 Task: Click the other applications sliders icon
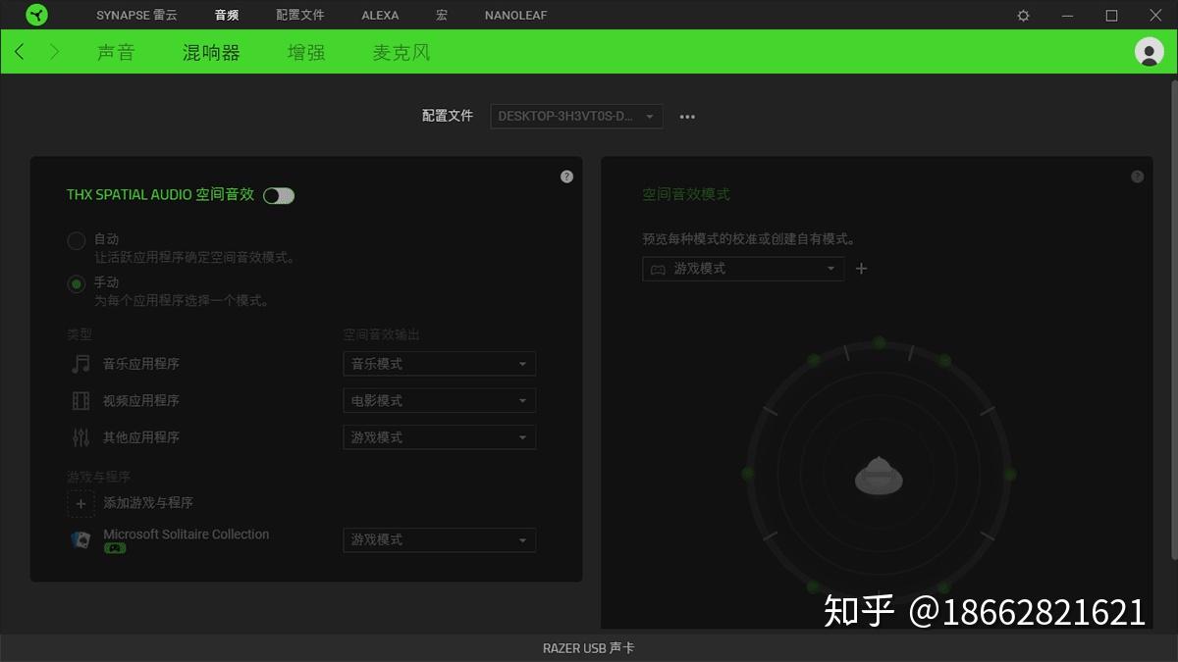tap(80, 437)
